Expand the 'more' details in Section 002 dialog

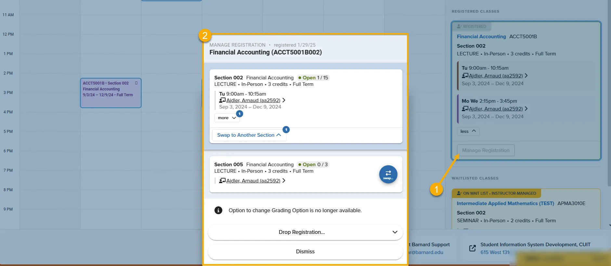pos(227,118)
